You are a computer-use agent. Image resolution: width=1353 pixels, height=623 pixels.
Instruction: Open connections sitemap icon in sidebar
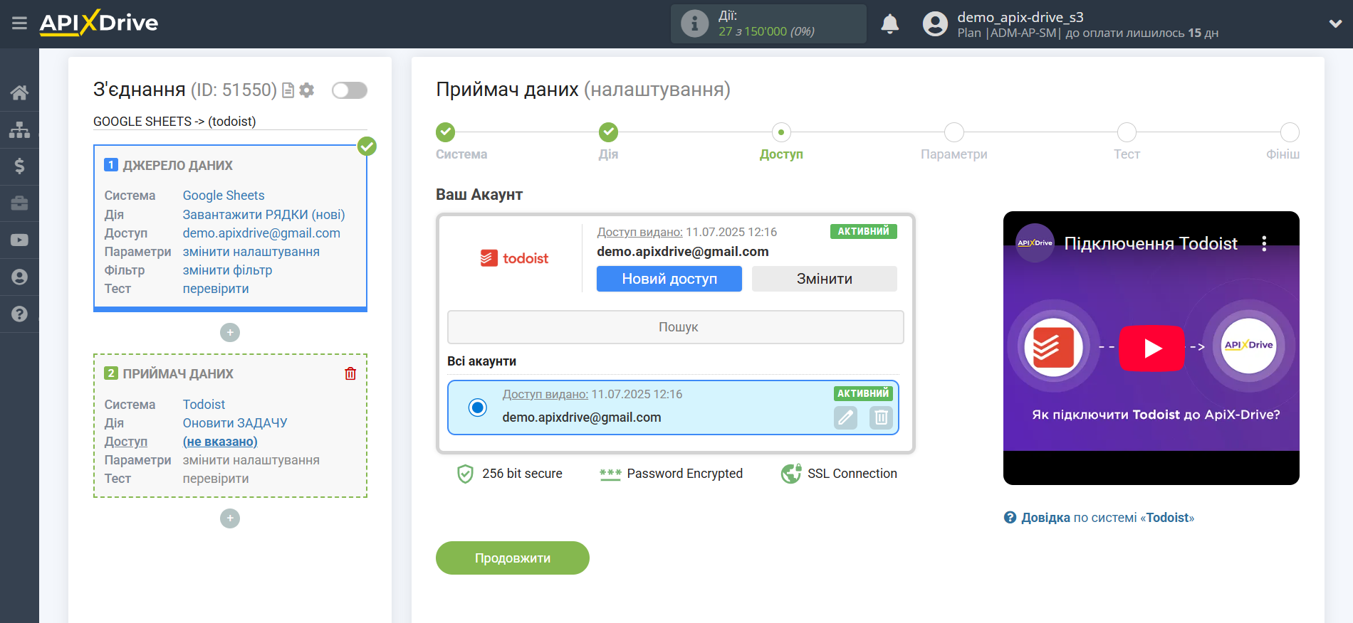[19, 129]
